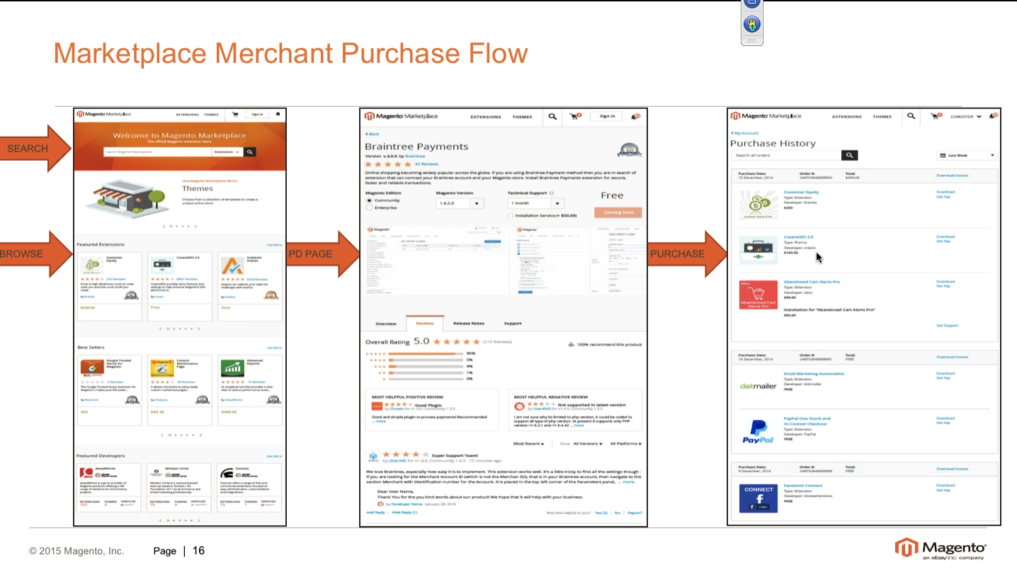Click the 5-star 90% rating bar
The height and width of the screenshot is (572, 1017).
pos(426,353)
